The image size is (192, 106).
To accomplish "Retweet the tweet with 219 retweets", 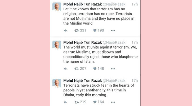I will (77, 102).
